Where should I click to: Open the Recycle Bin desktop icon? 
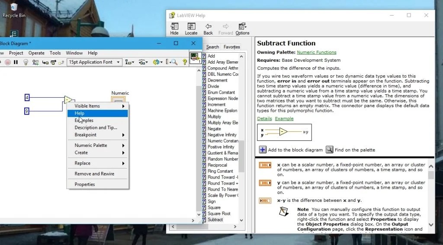pyautogui.click(x=13, y=11)
